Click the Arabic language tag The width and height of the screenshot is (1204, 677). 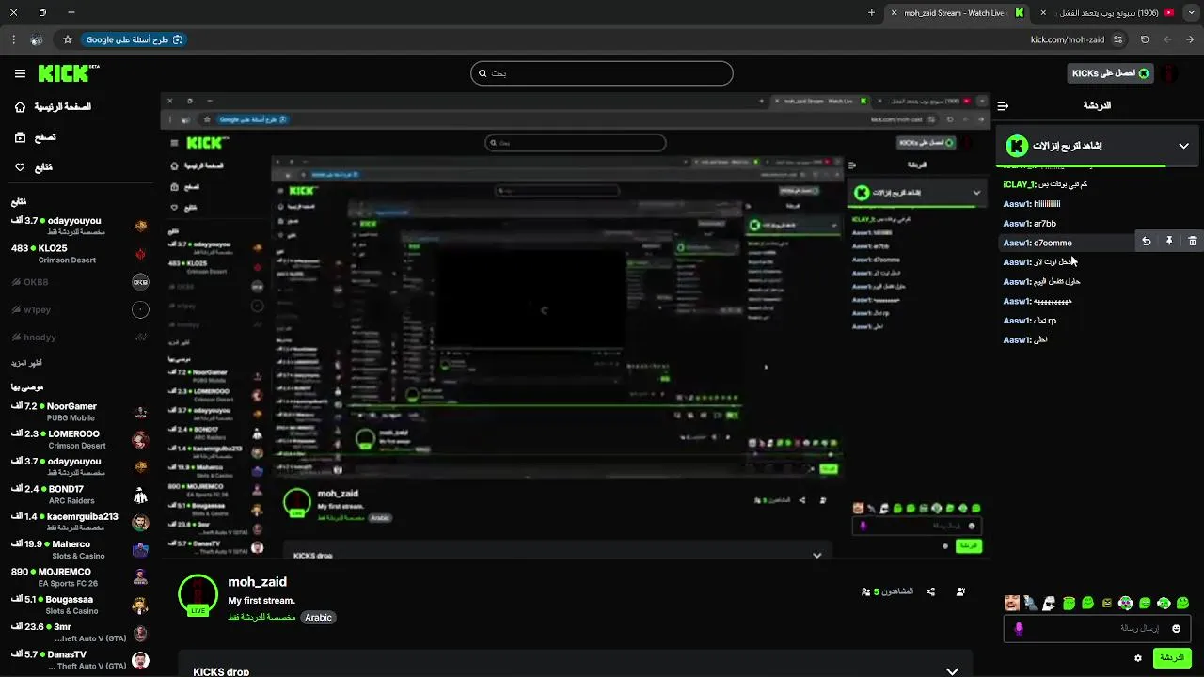point(319,618)
